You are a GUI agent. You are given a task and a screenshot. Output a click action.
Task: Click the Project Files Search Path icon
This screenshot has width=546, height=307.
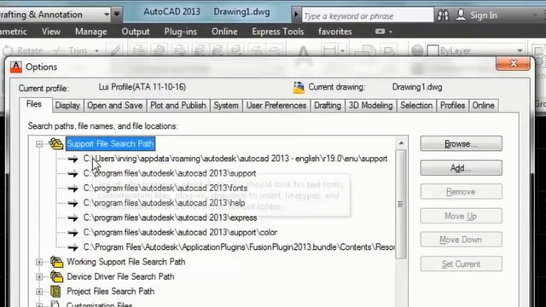(55, 292)
